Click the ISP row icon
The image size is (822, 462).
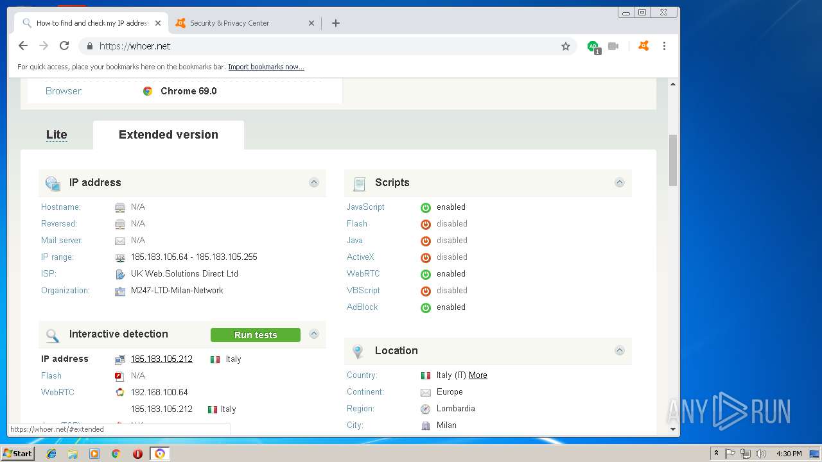[x=120, y=274]
